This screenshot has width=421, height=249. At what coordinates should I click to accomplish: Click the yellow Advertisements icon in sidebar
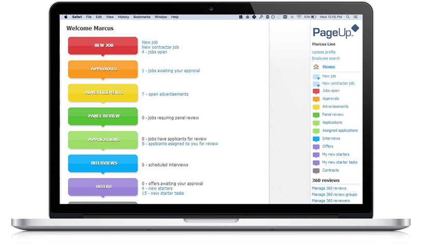(x=316, y=107)
